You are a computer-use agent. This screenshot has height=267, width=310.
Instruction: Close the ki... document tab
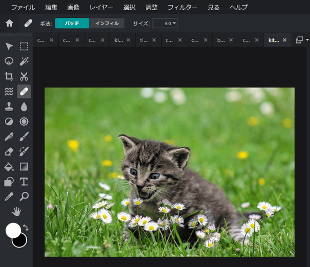128,40
